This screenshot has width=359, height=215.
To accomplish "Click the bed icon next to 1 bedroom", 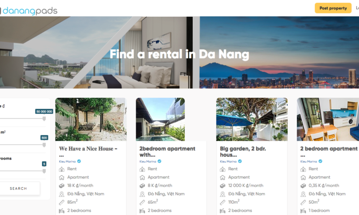I will (x=303, y=211).
